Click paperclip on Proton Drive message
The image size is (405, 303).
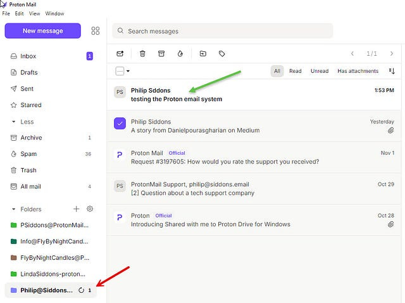click(x=391, y=224)
